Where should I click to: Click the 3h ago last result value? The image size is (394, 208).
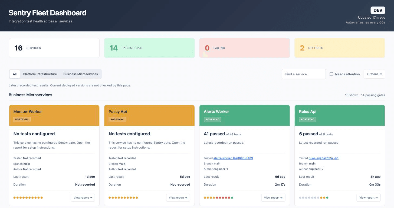point(376,177)
